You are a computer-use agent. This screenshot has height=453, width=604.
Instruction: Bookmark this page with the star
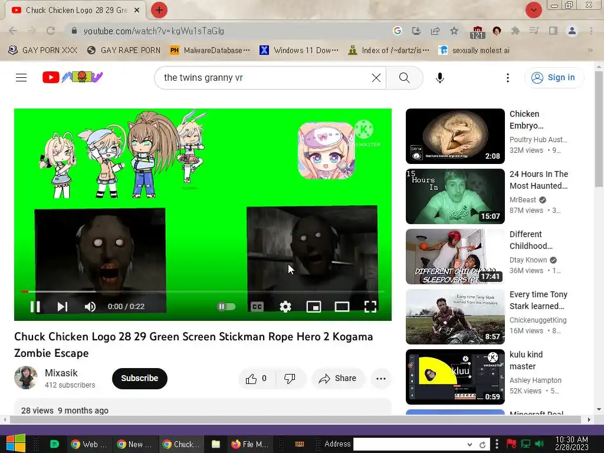[454, 31]
